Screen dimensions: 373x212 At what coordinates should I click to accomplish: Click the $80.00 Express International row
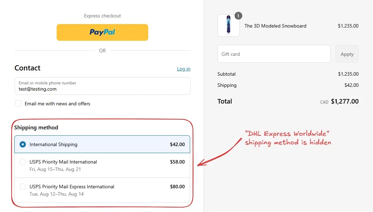(102, 190)
